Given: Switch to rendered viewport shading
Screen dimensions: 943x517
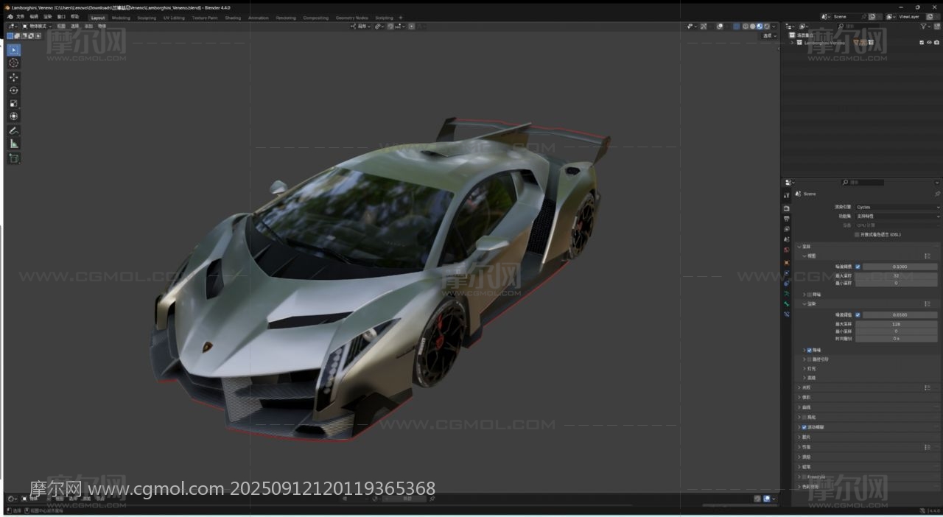Looking at the screenshot, I should [x=767, y=26].
